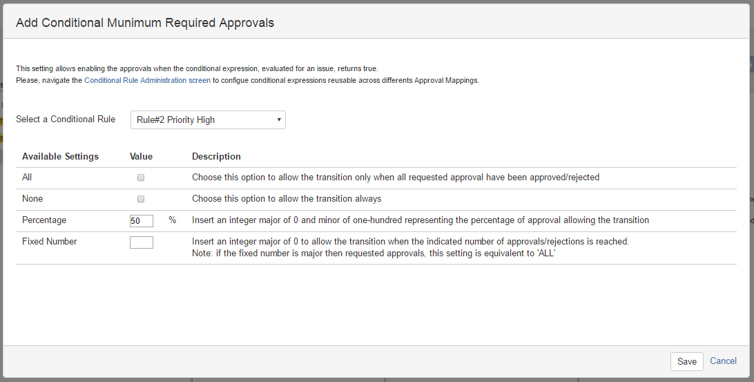This screenshot has width=754, height=382.
Task: Focus the Fixed Number input box
Action: coord(142,242)
